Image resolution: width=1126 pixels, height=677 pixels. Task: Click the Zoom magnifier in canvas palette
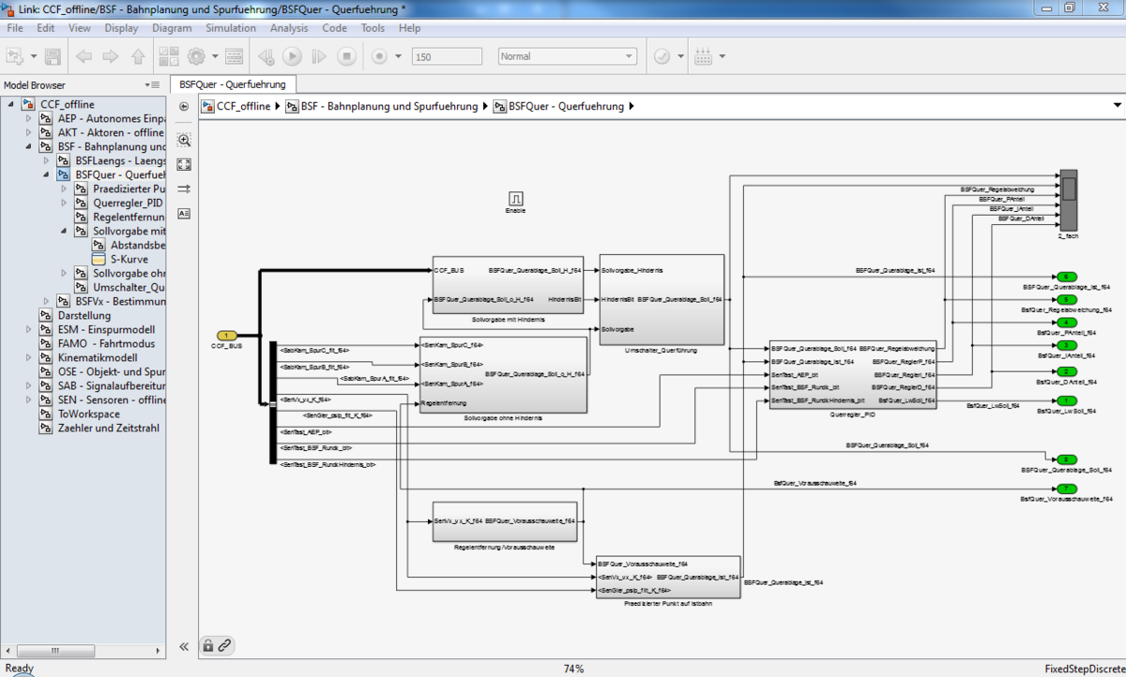point(184,140)
